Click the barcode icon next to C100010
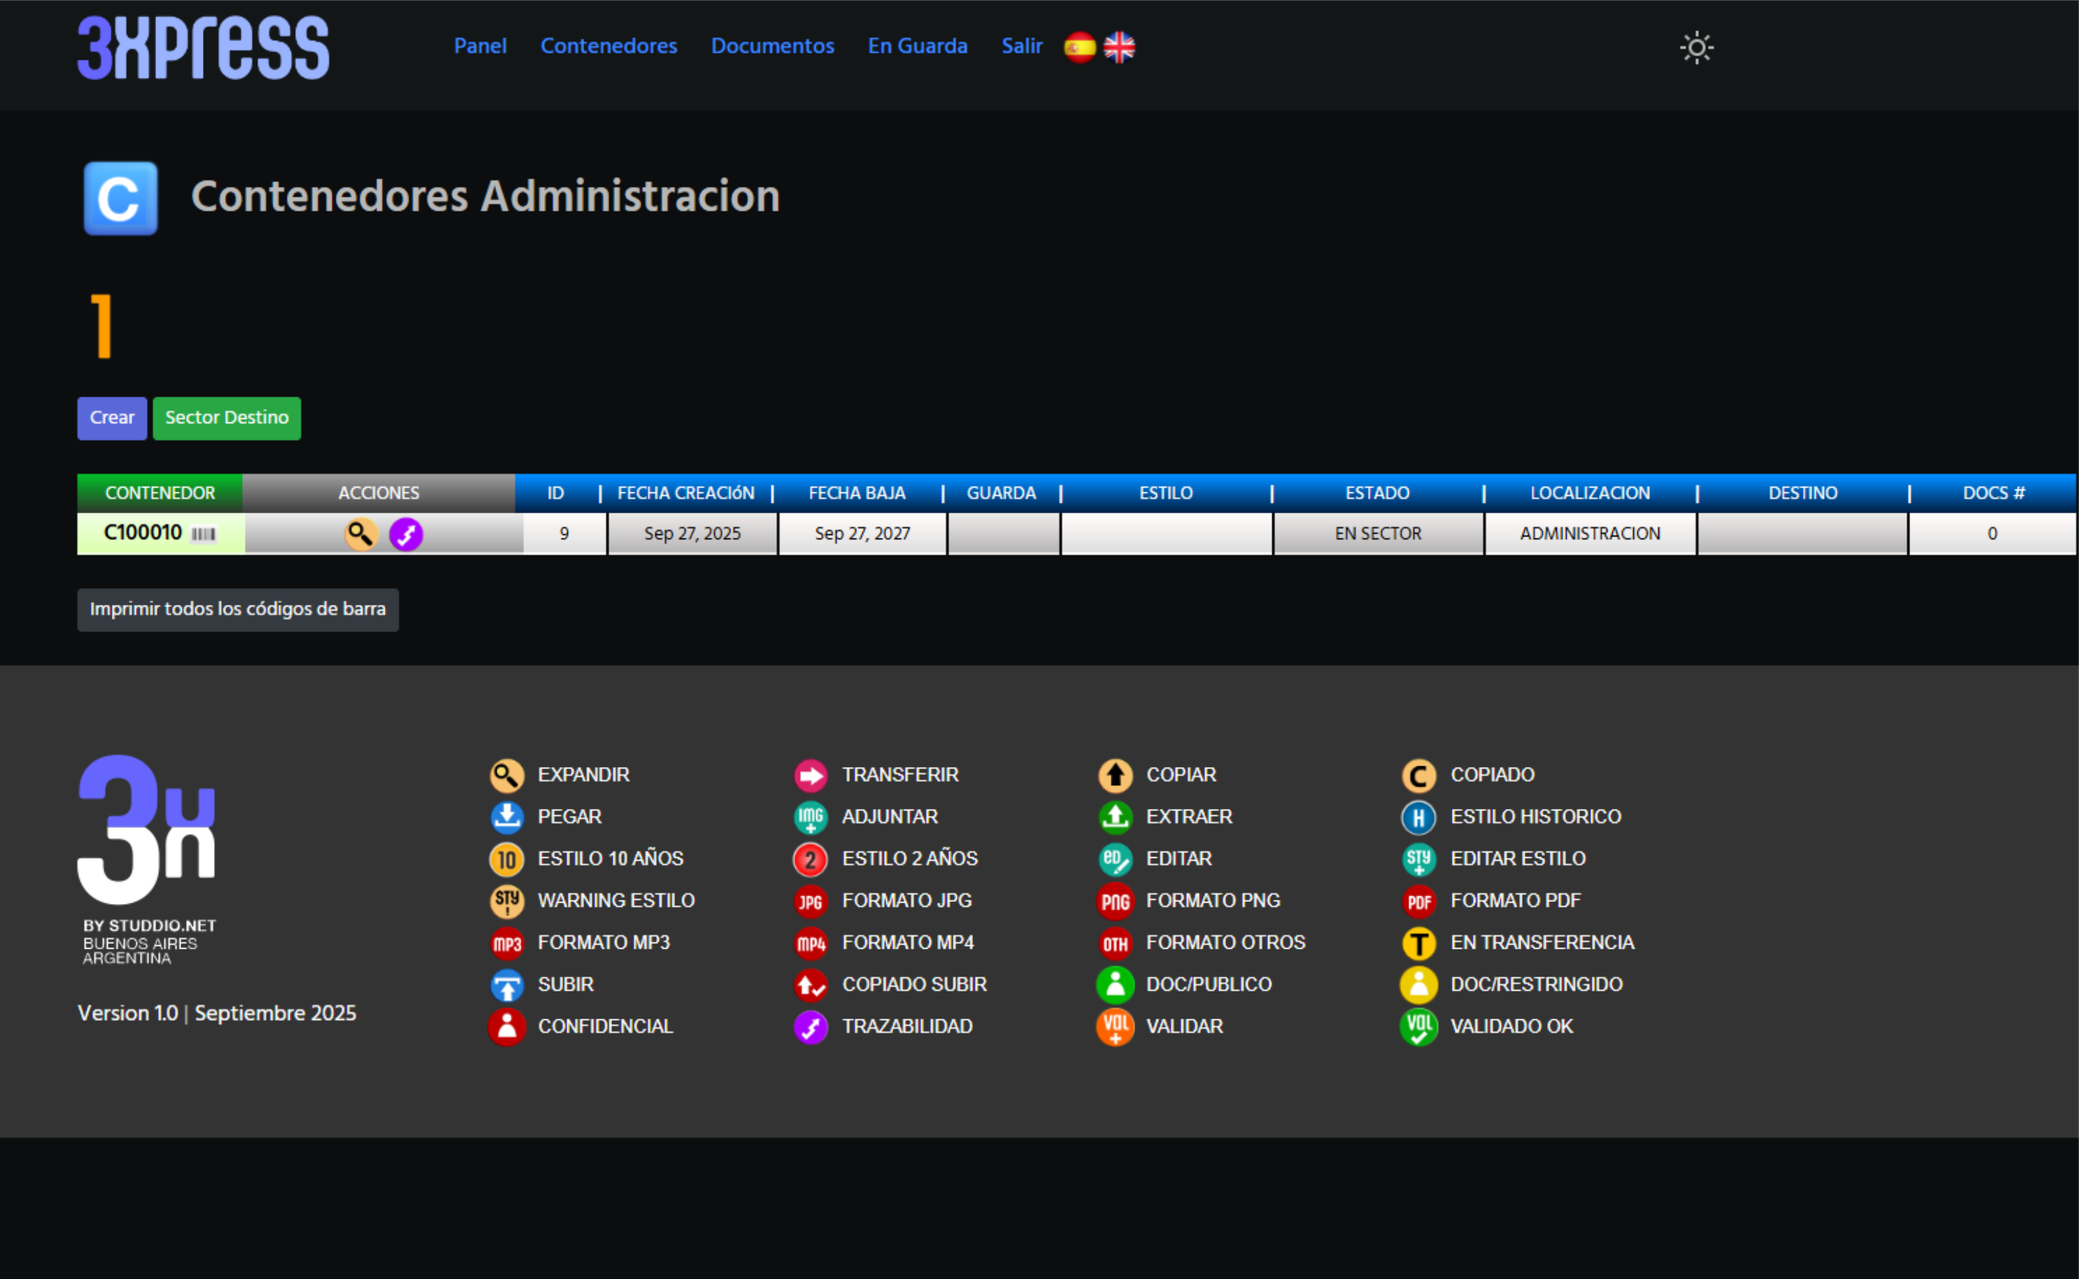Screen dimensions: 2079x1279 tap(203, 534)
